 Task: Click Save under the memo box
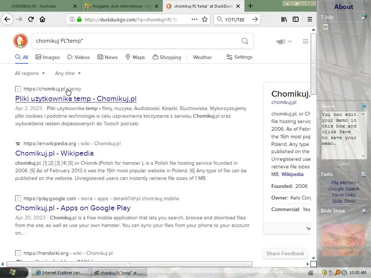click(343, 164)
